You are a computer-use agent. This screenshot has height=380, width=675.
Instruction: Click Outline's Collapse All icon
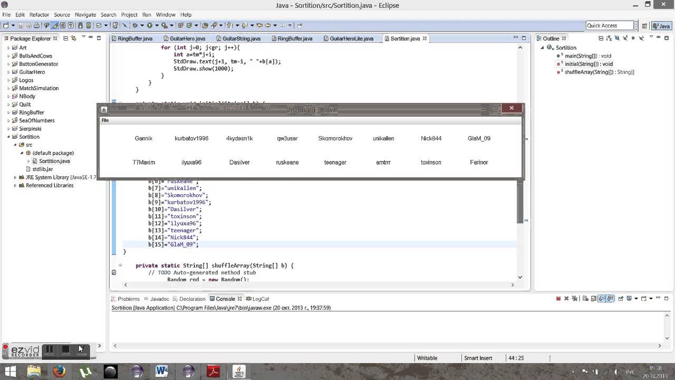pos(601,38)
